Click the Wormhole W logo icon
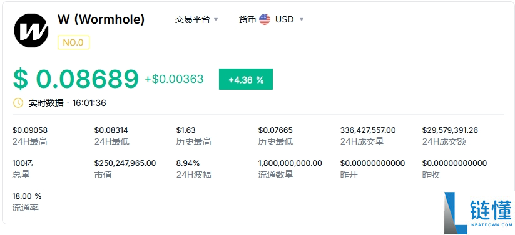The height and width of the screenshot is (235, 515). click(x=31, y=31)
